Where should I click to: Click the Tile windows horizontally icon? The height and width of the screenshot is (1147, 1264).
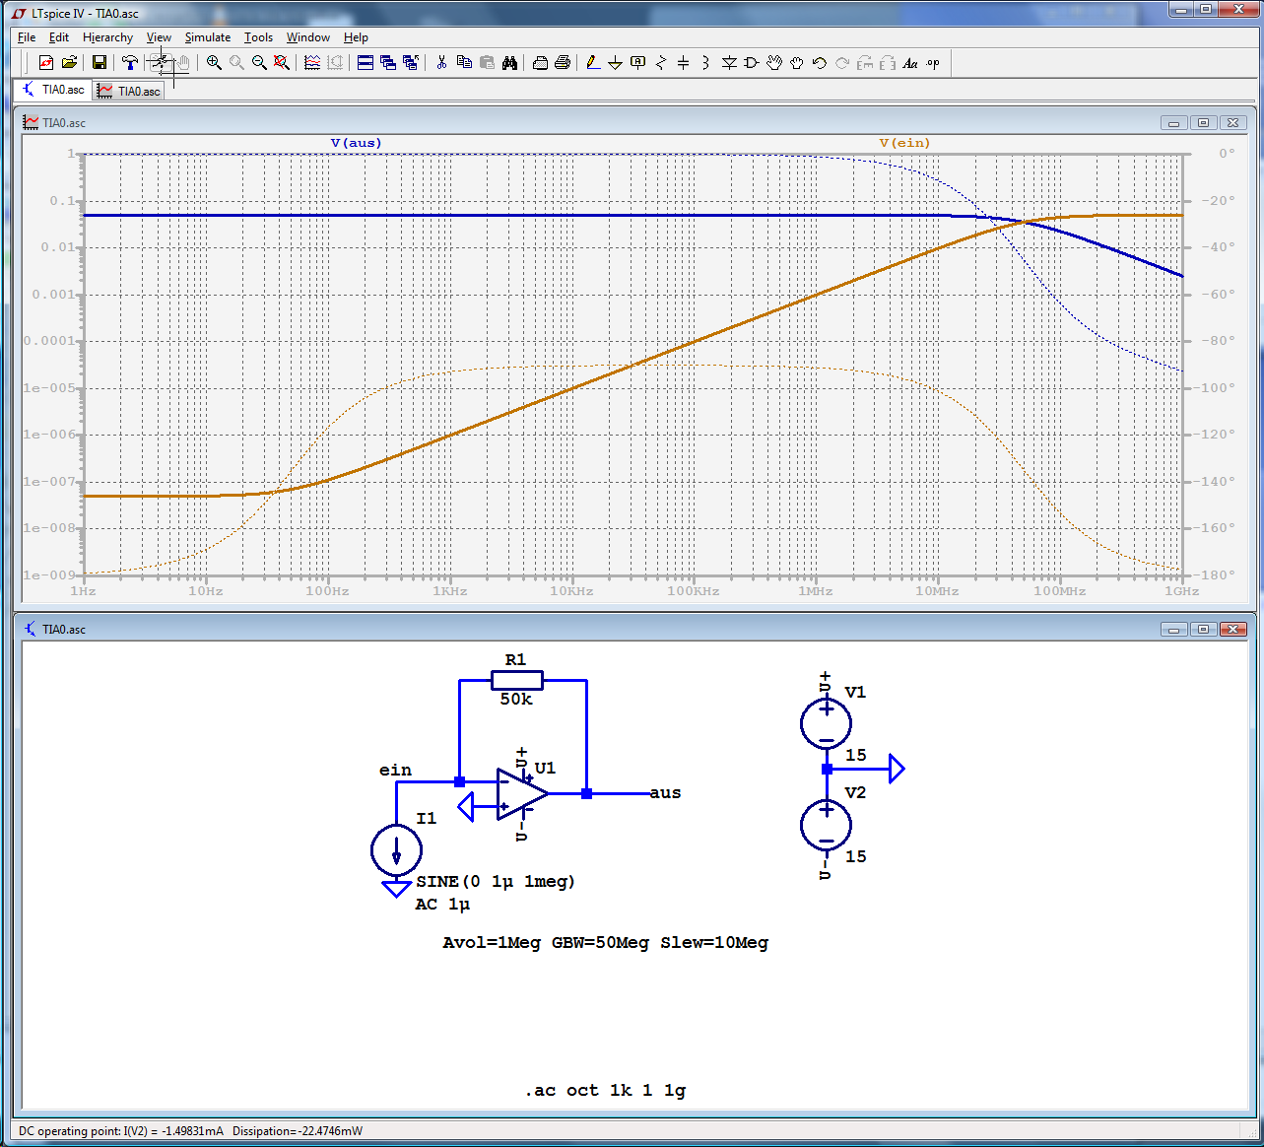pos(366,63)
